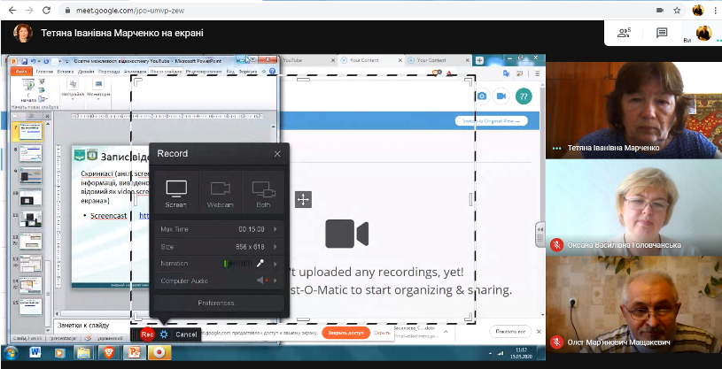Start recording with red Rec button
Screen dimensions: 722x369
coord(147,335)
